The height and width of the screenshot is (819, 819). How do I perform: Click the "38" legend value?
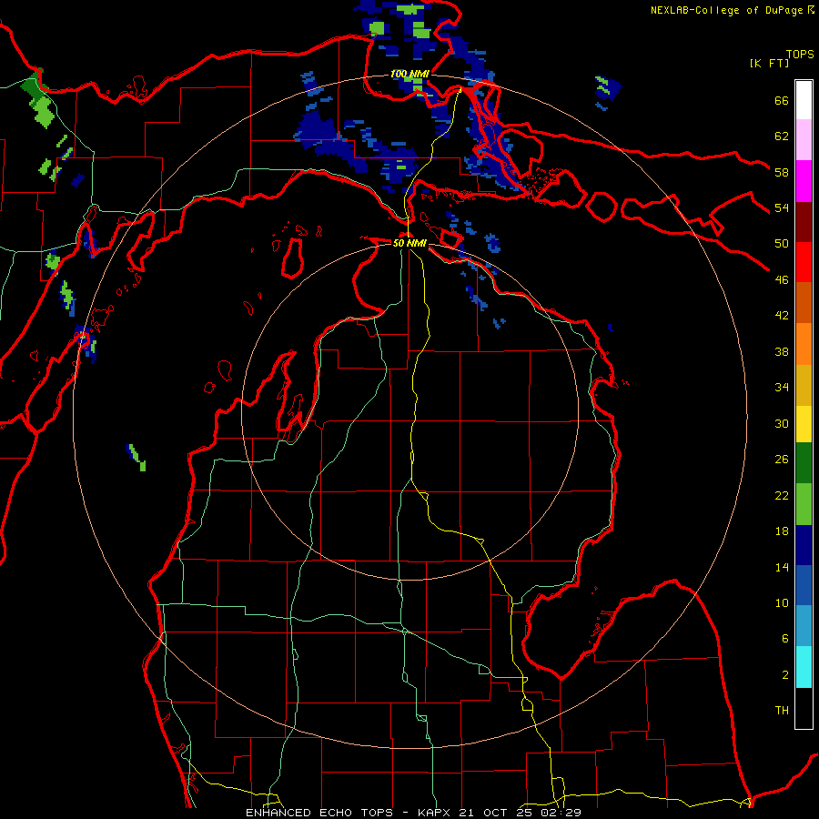tap(782, 351)
